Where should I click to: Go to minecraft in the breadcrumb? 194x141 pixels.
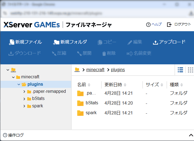point(95,70)
